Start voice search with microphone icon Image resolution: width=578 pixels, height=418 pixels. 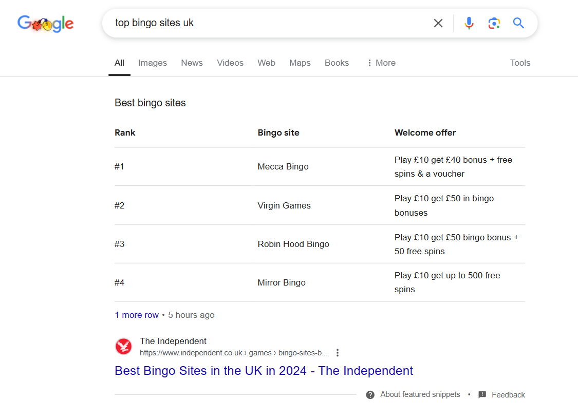(x=469, y=23)
